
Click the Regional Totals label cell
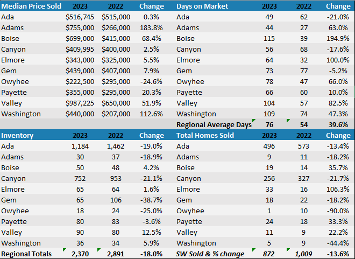point(26,254)
